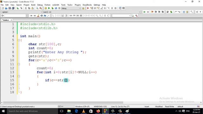Viewport: 203px width, 114px height.
Task: Open the Replace tool icon
Action: [41, 8]
